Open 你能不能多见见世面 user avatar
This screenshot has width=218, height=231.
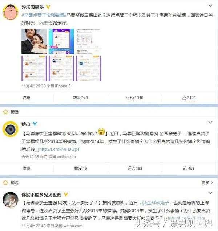click(11, 200)
